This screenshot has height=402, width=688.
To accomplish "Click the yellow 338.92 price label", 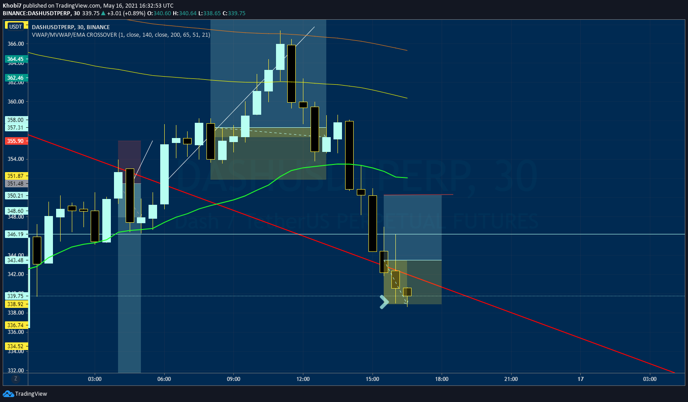I will tap(16, 304).
